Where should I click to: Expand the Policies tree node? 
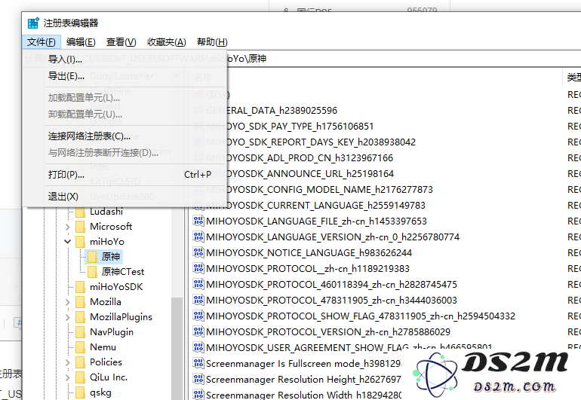point(67,362)
